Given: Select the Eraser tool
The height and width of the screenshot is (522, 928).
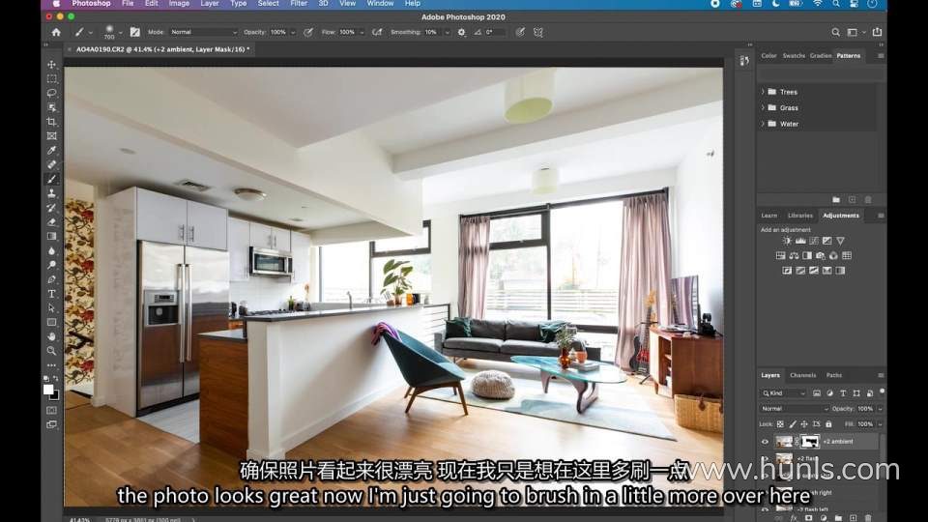Looking at the screenshot, I should tap(52, 222).
